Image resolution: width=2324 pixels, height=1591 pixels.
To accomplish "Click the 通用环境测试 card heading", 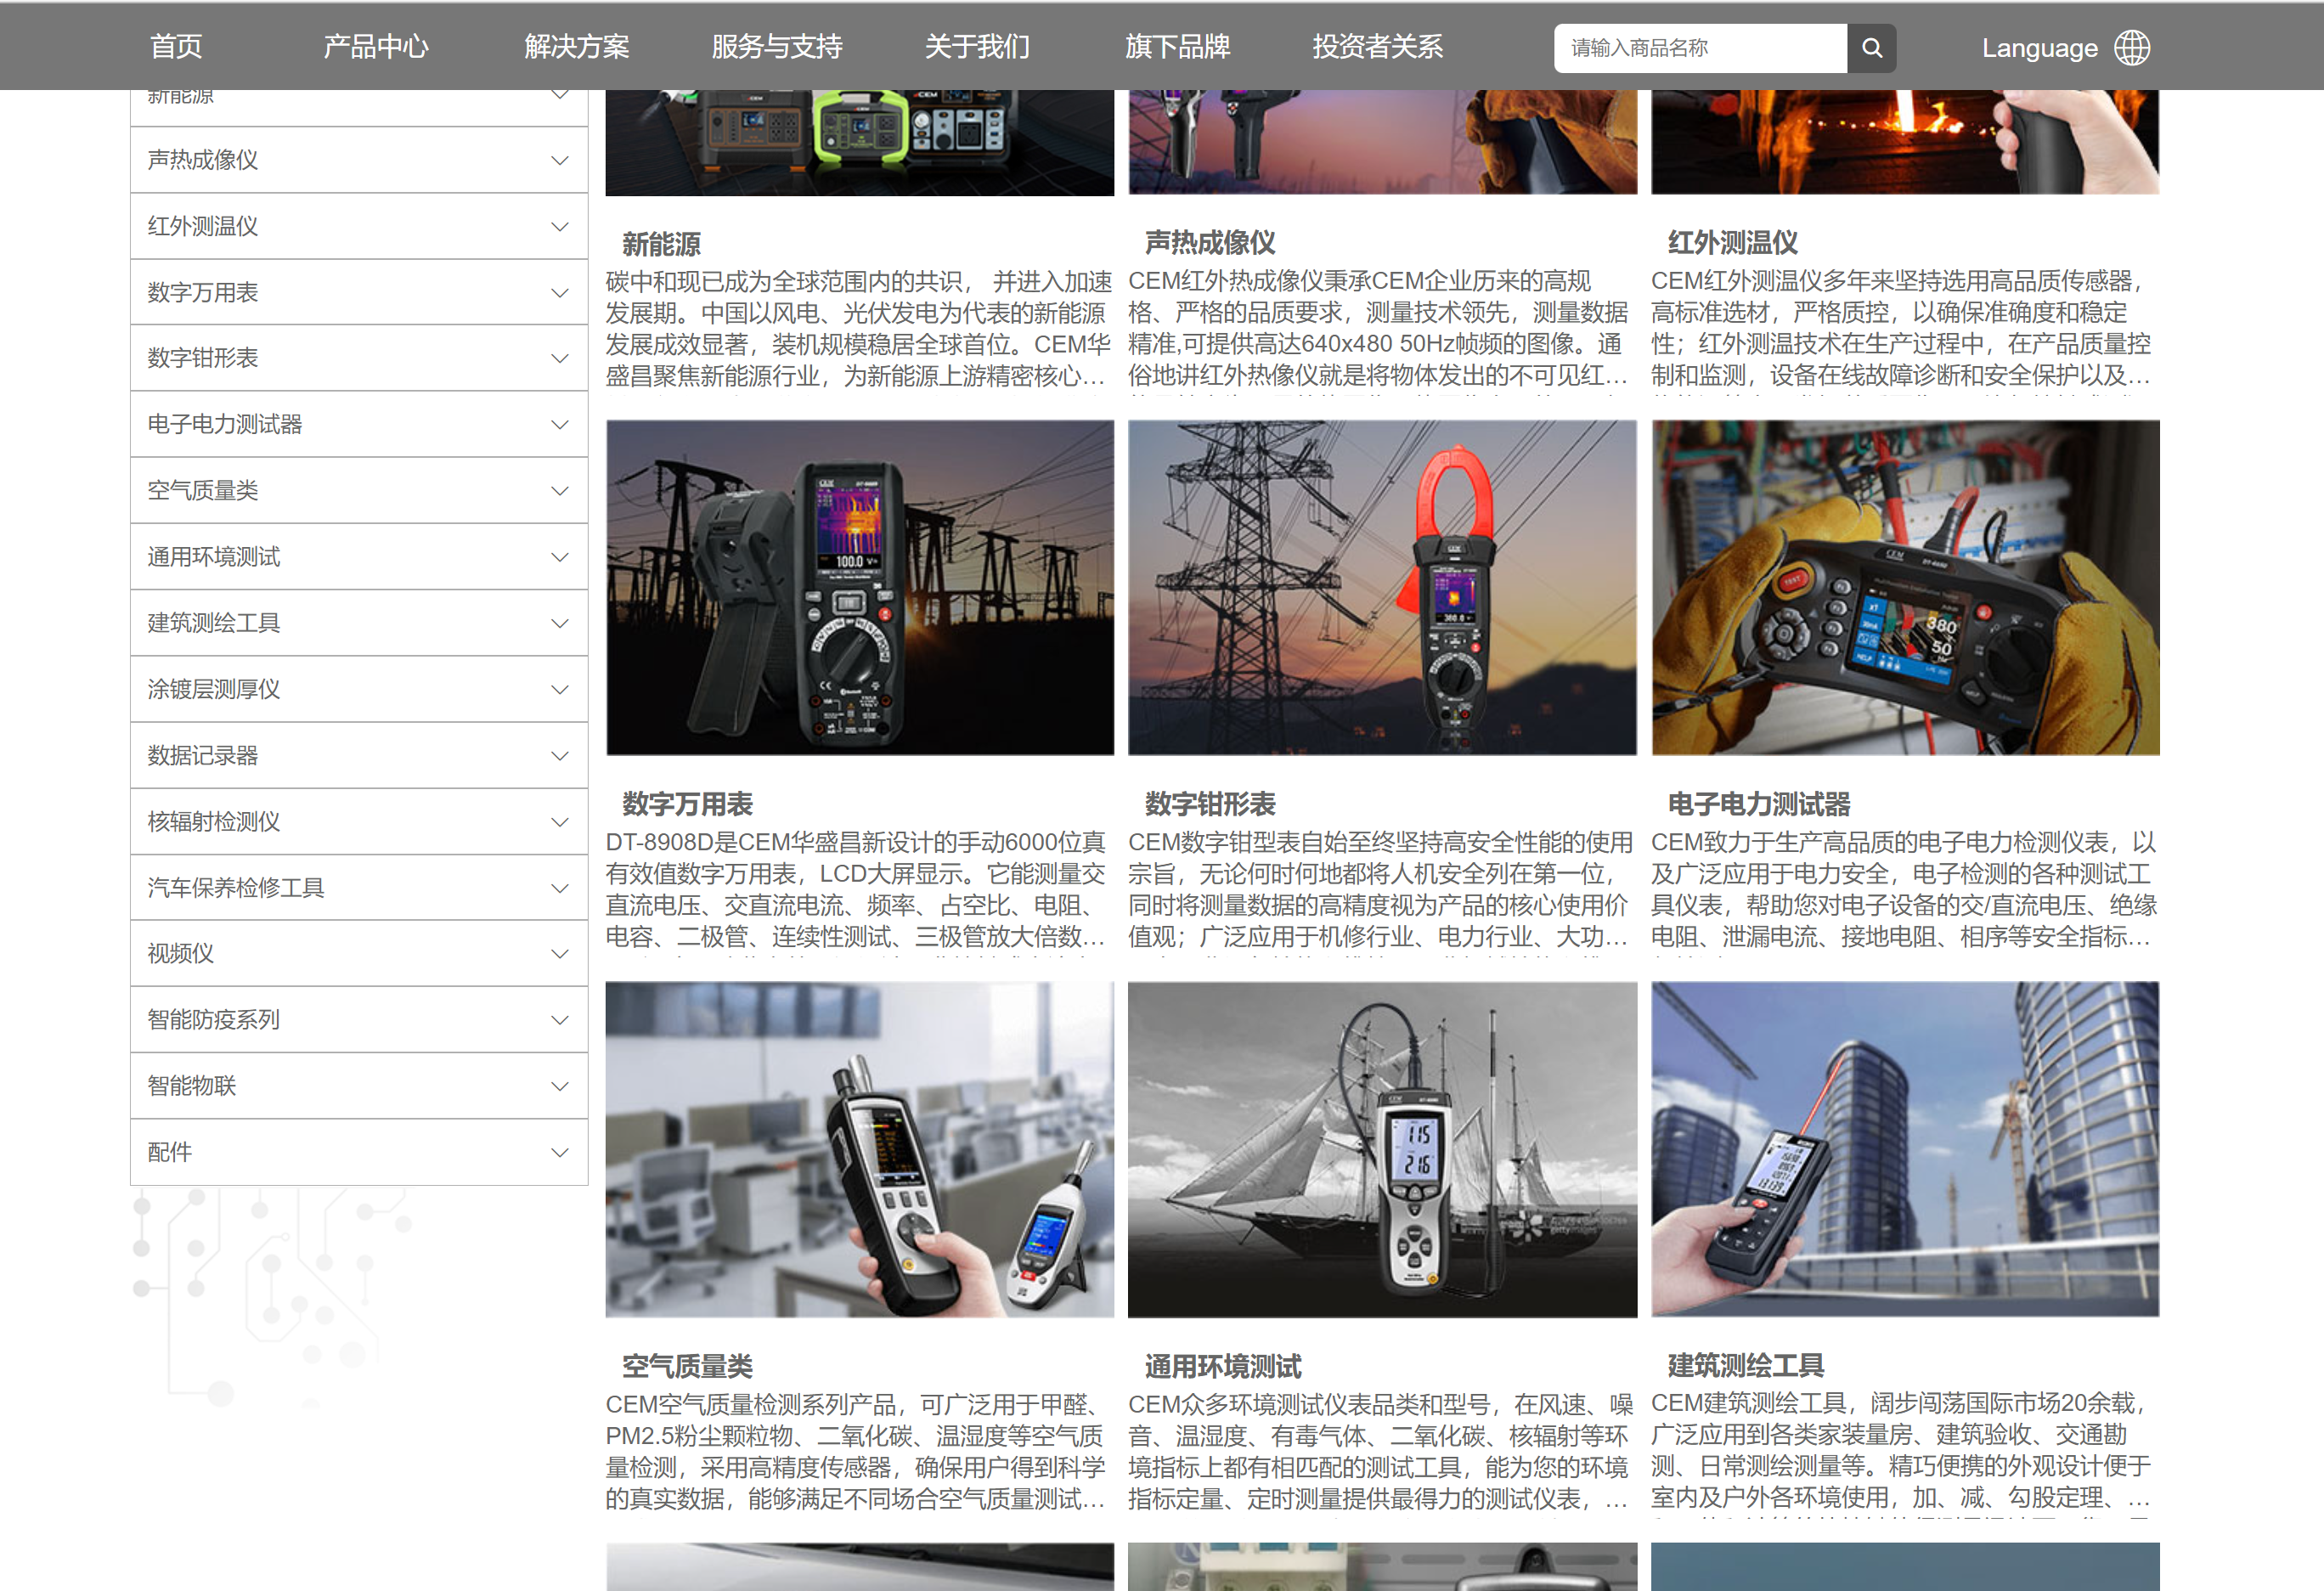I will click(x=1223, y=1366).
